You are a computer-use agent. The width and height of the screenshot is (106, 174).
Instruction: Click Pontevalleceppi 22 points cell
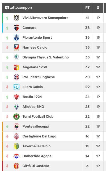click(87, 126)
